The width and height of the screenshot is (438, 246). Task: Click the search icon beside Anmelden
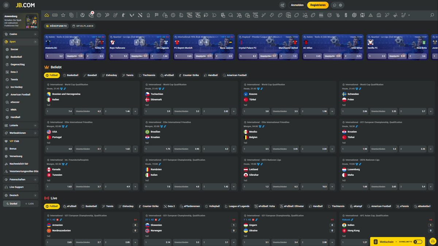pyautogui.click(x=283, y=5)
